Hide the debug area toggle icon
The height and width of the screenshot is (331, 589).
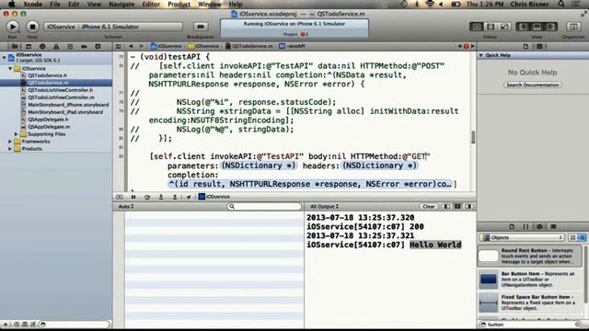[120, 197]
